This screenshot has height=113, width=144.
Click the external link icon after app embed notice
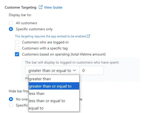88,36
